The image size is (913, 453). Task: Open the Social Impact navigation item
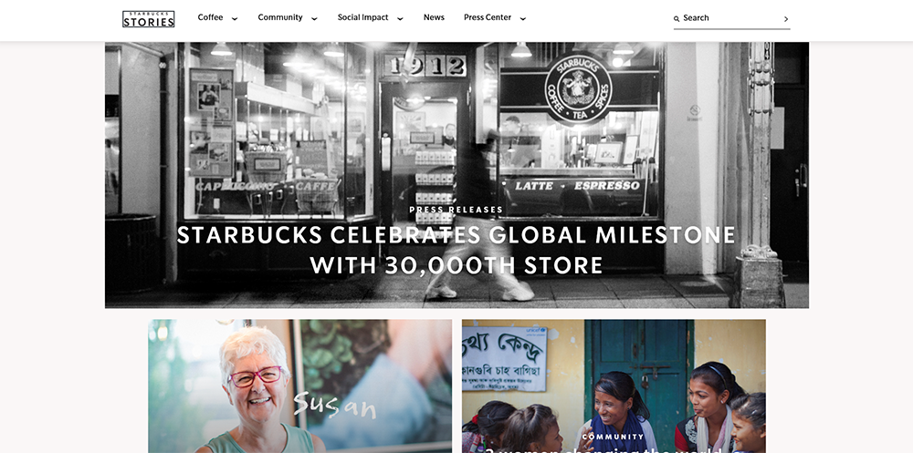coord(362,17)
